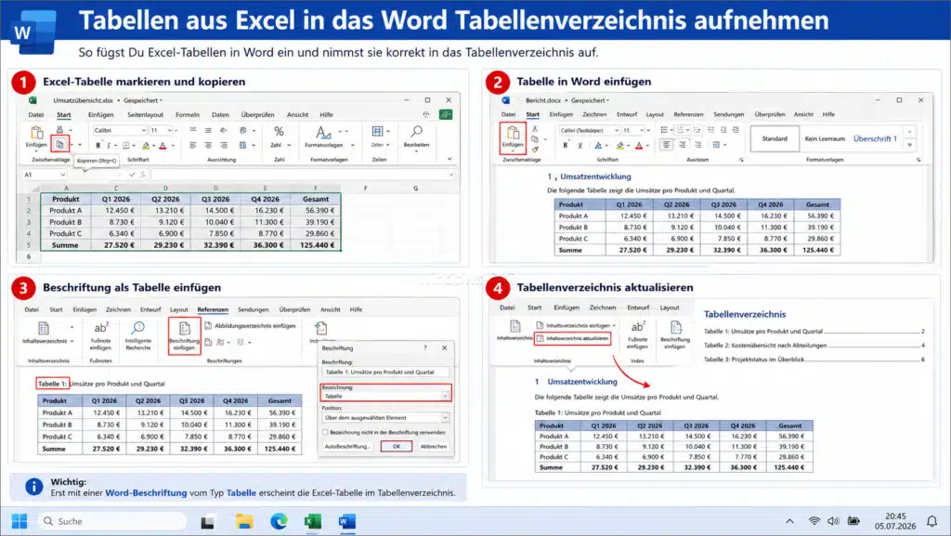Click Excel red font color swatch
Screen dimensions: 951x536
pyautogui.click(x=163, y=146)
